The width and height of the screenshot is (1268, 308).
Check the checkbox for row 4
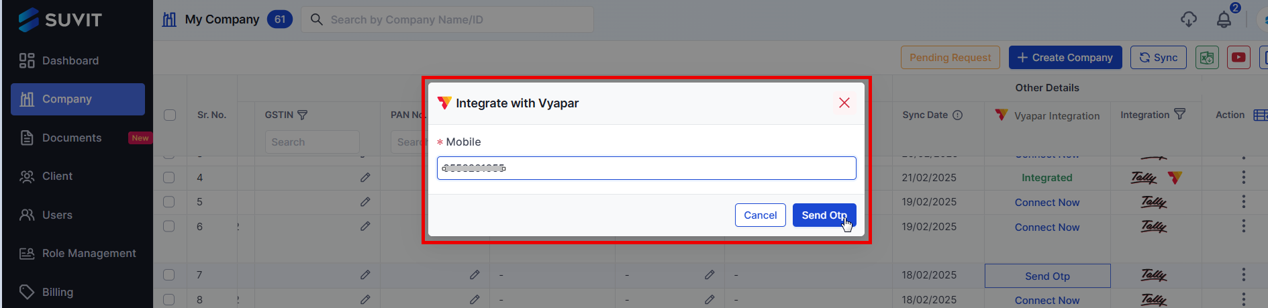[168, 177]
